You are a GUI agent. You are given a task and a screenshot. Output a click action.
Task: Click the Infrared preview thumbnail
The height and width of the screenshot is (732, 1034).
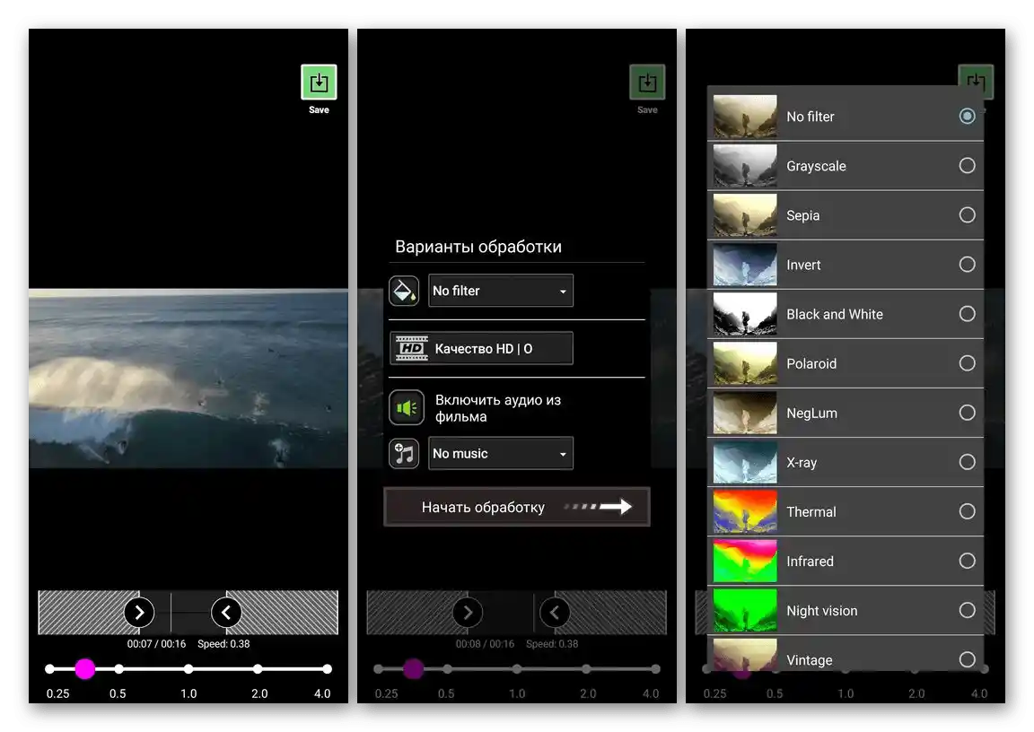pos(745,561)
